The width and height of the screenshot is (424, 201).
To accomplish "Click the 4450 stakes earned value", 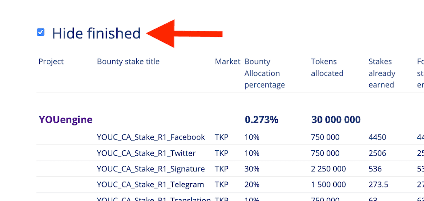I will pos(377,137).
